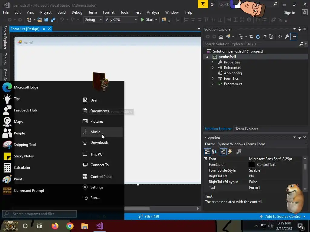Click the yellow notifications flag icon
Screen dimensions: 310x232
(203, 4)
